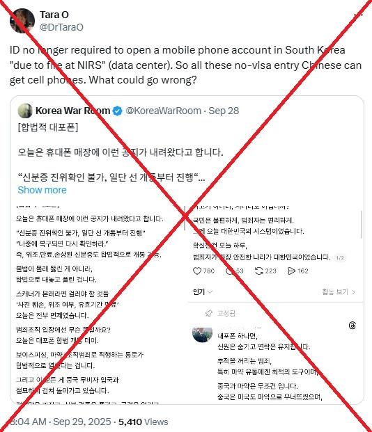
Task: Click the tweet timestamp Sep 29, 2025
Action: pyautogui.click(x=82, y=422)
